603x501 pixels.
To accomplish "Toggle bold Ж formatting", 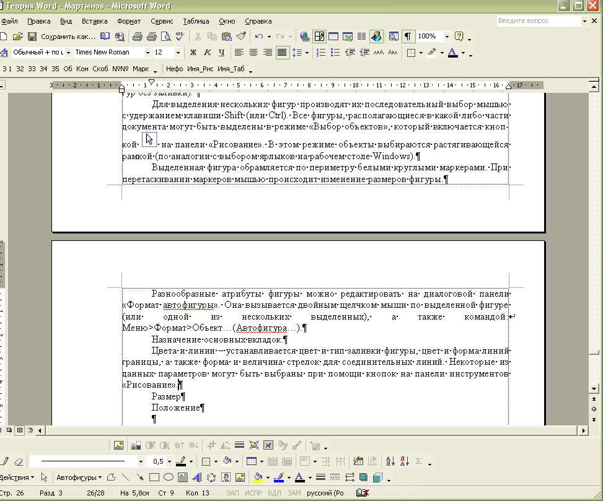I will [x=193, y=52].
